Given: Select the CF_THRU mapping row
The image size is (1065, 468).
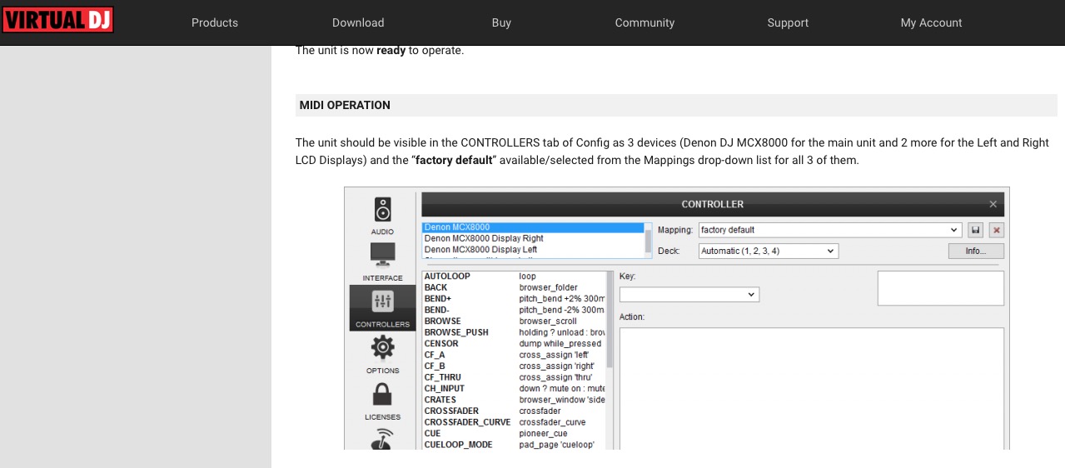Looking at the screenshot, I should 514,377.
